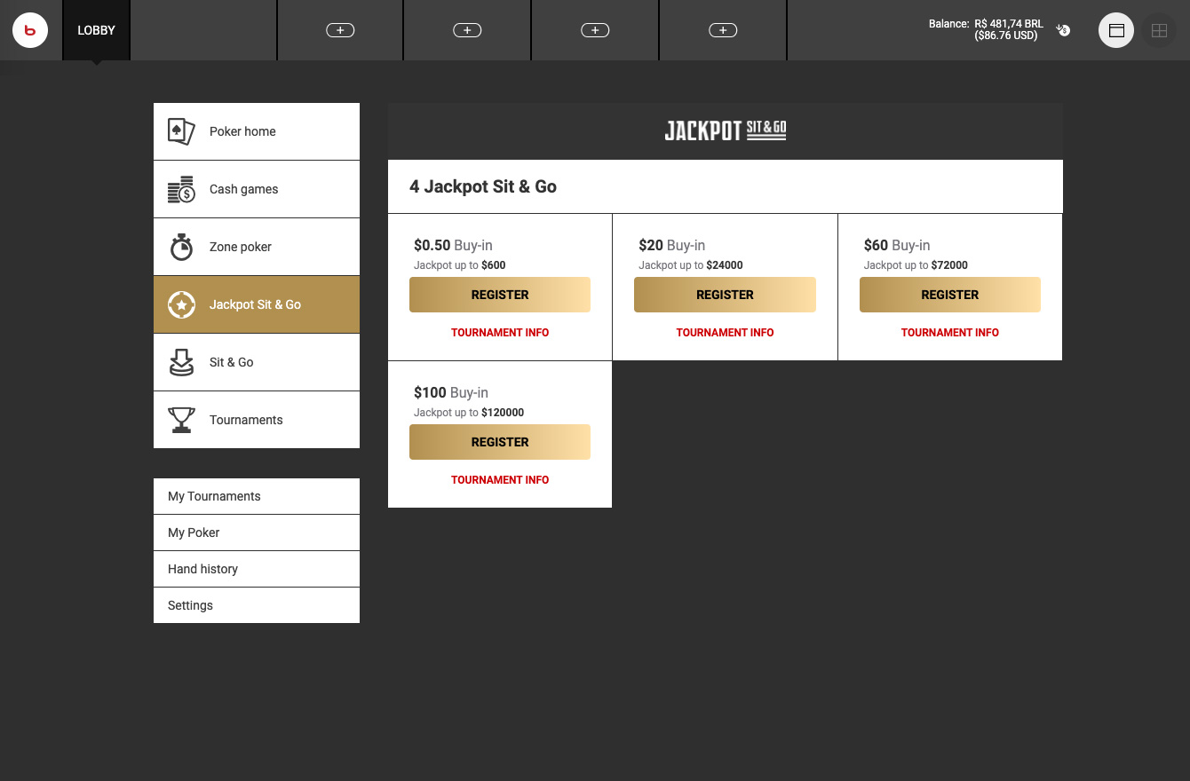Register for the $0.50 Buy-in jackpot

(x=500, y=295)
